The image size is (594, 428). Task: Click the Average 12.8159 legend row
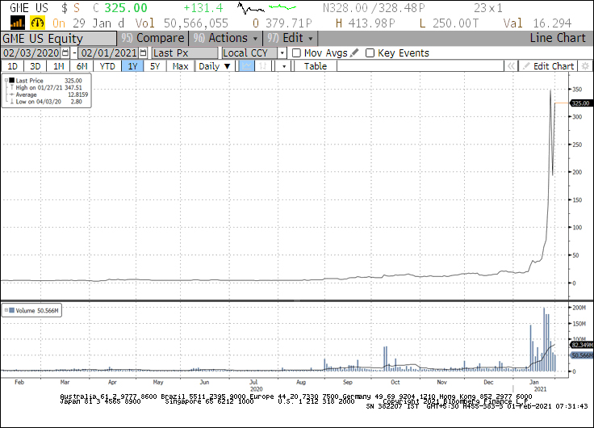48,94
